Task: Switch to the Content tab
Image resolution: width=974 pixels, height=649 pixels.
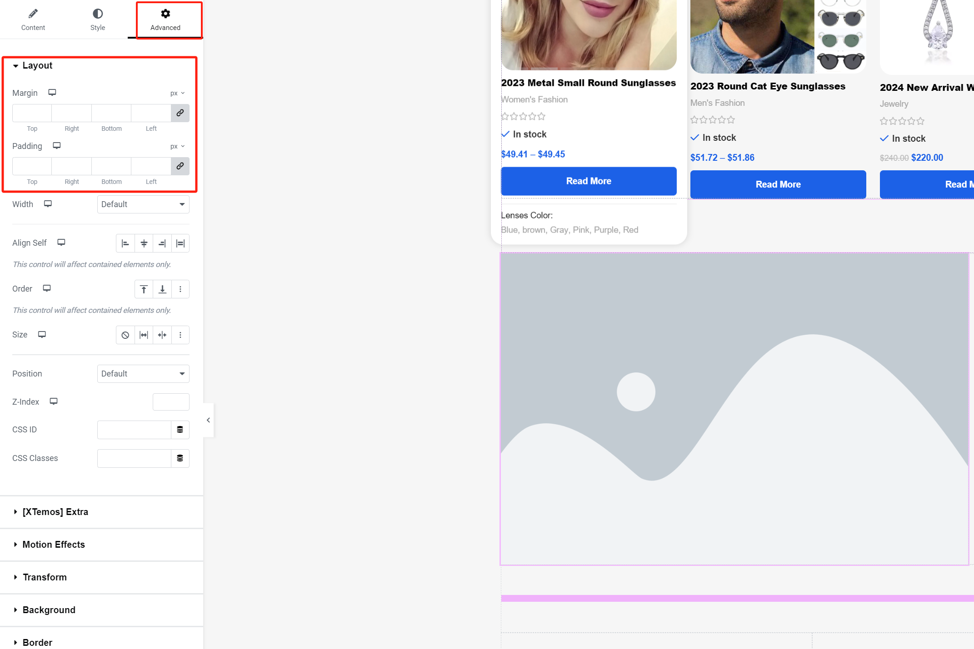Action: pyautogui.click(x=33, y=20)
